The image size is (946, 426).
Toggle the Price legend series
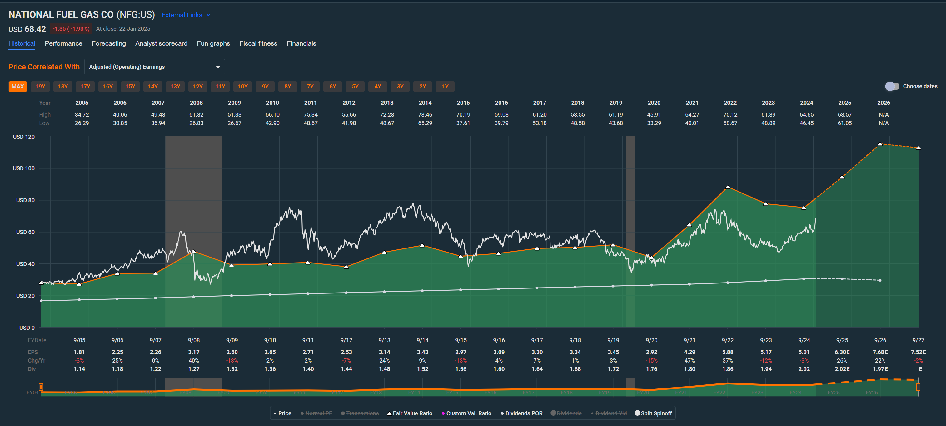pos(282,413)
